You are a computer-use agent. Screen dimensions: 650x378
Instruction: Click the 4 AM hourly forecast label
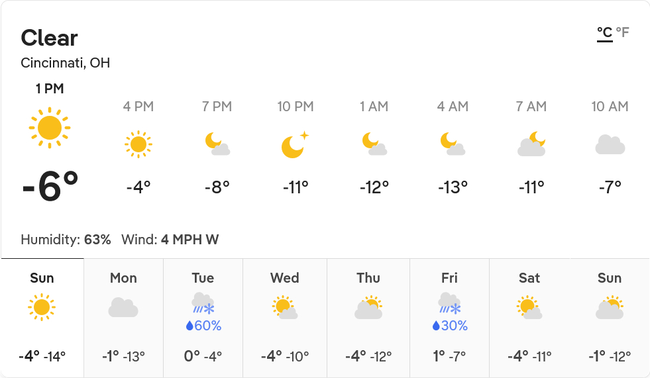click(453, 107)
